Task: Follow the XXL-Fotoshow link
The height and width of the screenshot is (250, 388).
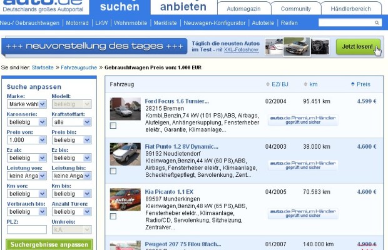Action: 241,49
